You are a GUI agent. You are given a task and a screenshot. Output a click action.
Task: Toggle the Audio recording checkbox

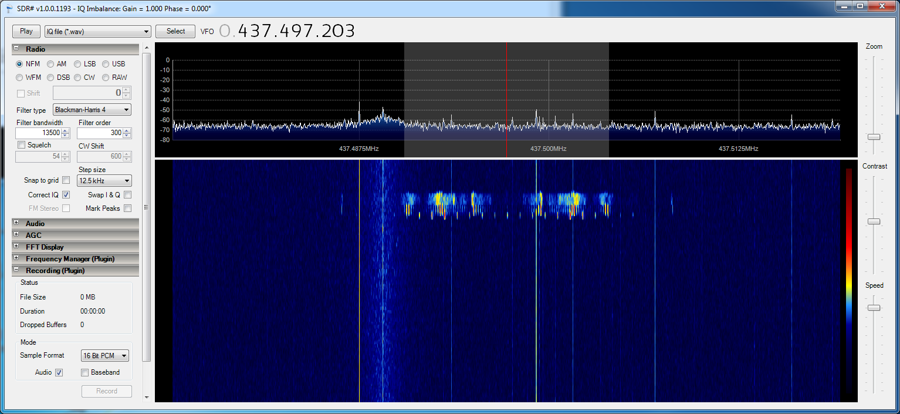tap(59, 372)
